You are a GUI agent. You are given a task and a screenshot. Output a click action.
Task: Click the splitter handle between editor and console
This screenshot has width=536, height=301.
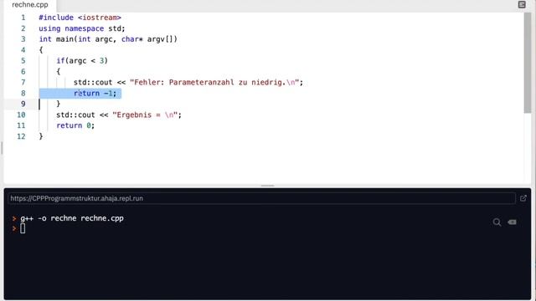click(267, 186)
